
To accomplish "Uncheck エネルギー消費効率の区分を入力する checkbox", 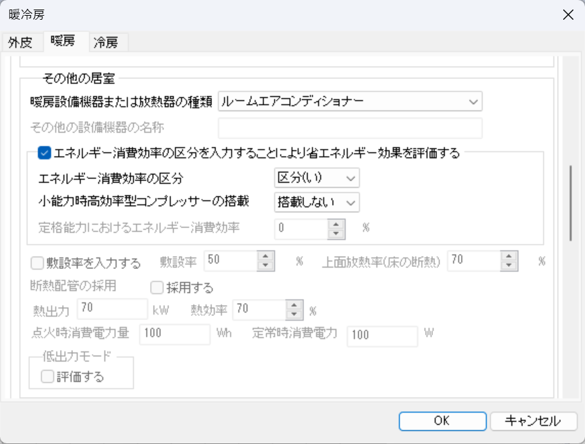I will coord(44,153).
